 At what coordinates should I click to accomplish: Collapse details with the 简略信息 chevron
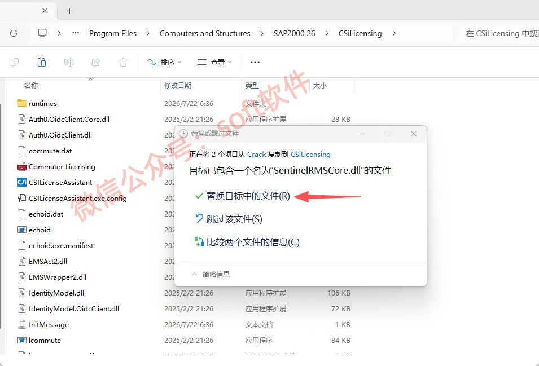pyautogui.click(x=194, y=274)
